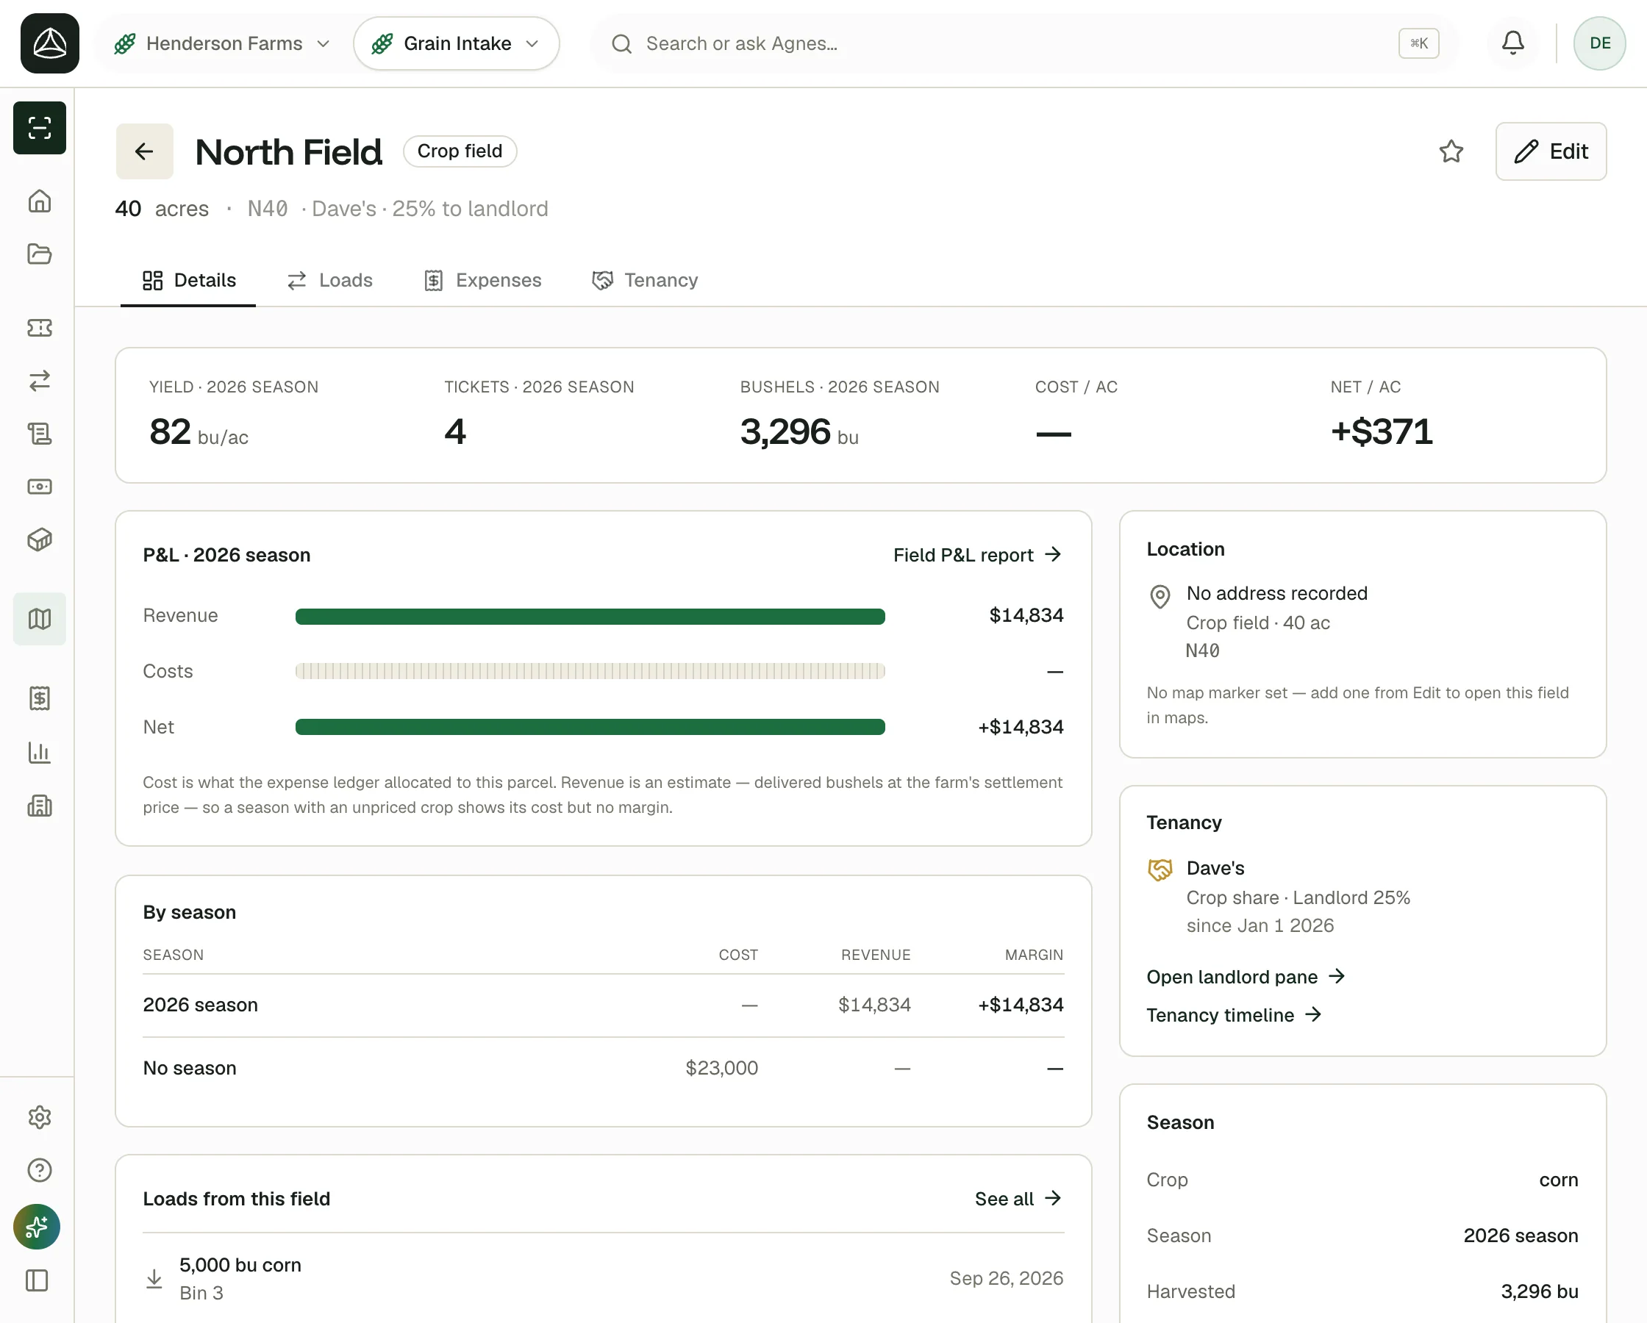
Task: Open the Tenancy timeline link
Action: [x=1235, y=1015]
